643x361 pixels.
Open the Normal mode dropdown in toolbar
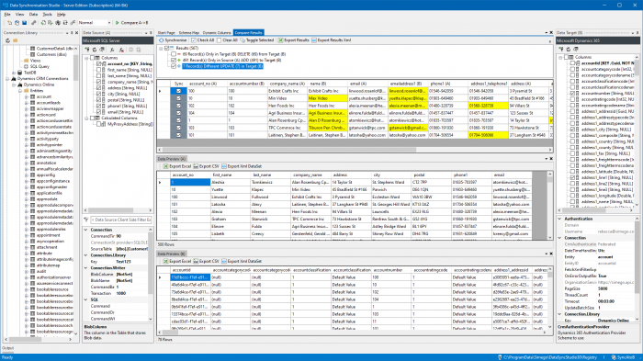(109, 23)
